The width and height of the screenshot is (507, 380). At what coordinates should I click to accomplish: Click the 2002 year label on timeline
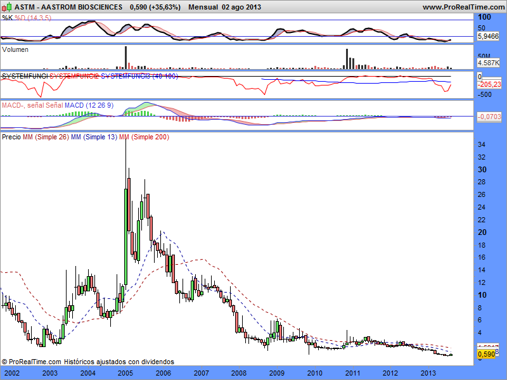point(12,373)
